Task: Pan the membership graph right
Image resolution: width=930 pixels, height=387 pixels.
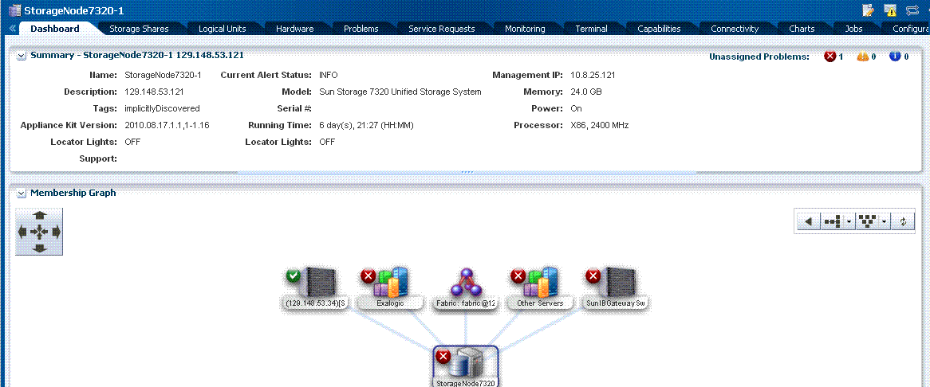Action: [57, 232]
